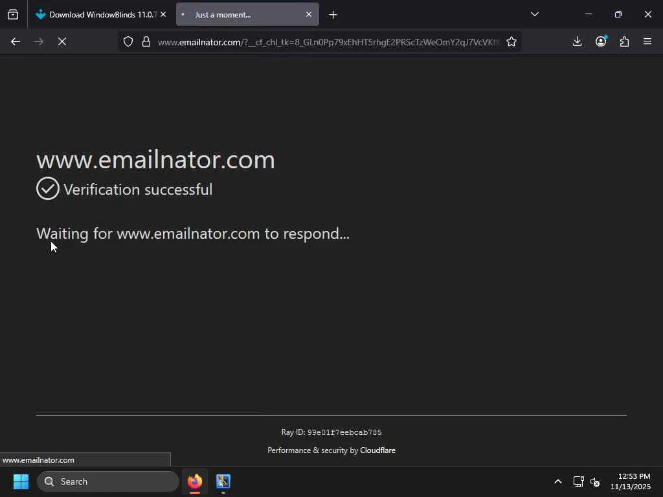Stop loading the page
The image size is (663, 497).
click(62, 41)
